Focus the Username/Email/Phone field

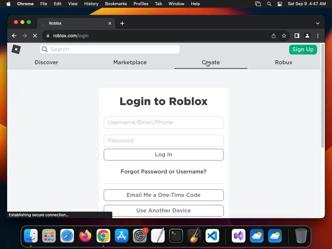[164, 122]
